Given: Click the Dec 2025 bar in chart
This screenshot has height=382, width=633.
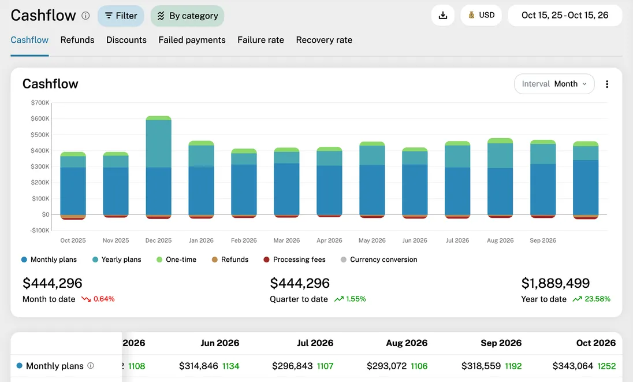Looking at the screenshot, I should pyautogui.click(x=159, y=167).
